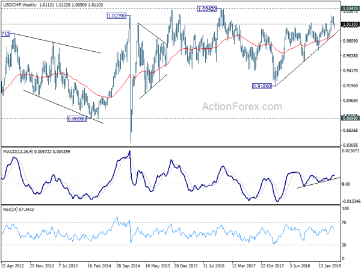Viewport: 361px width, 271px height.
Task: Click the 15 Apr 2012 date marker
Action: pyautogui.click(x=13, y=266)
